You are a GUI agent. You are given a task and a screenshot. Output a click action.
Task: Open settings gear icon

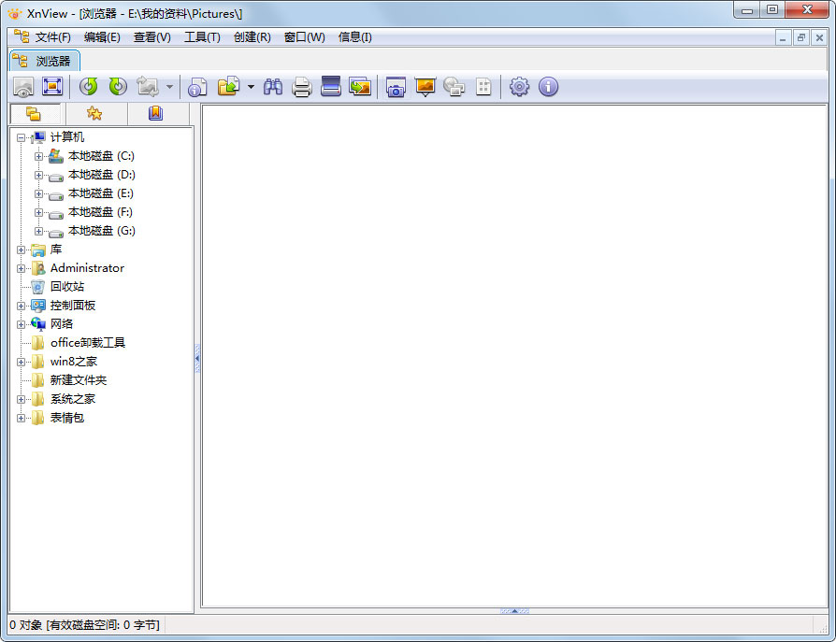pyautogui.click(x=519, y=87)
